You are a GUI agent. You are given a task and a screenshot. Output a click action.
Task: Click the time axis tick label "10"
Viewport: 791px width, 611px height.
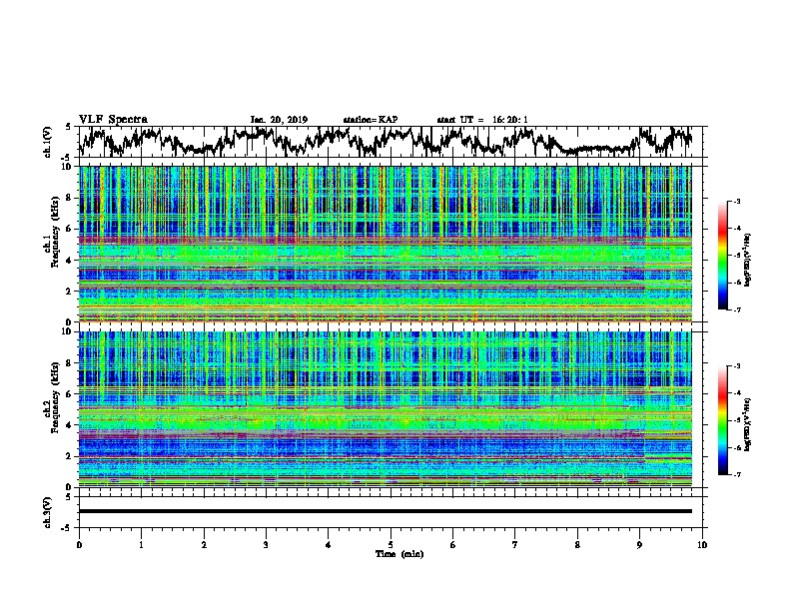[702, 545]
